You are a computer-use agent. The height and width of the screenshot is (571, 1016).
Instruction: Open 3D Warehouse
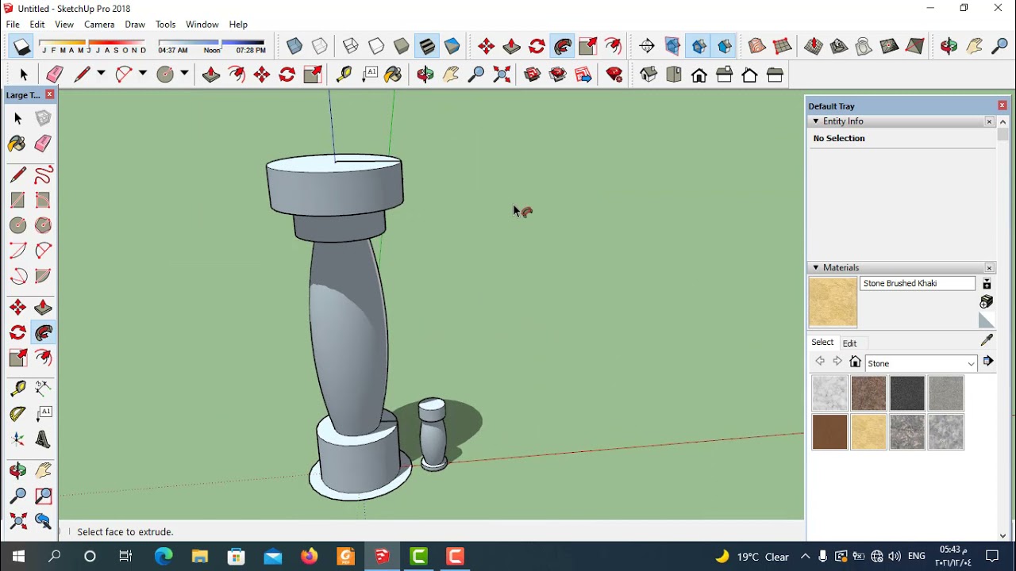(x=533, y=75)
